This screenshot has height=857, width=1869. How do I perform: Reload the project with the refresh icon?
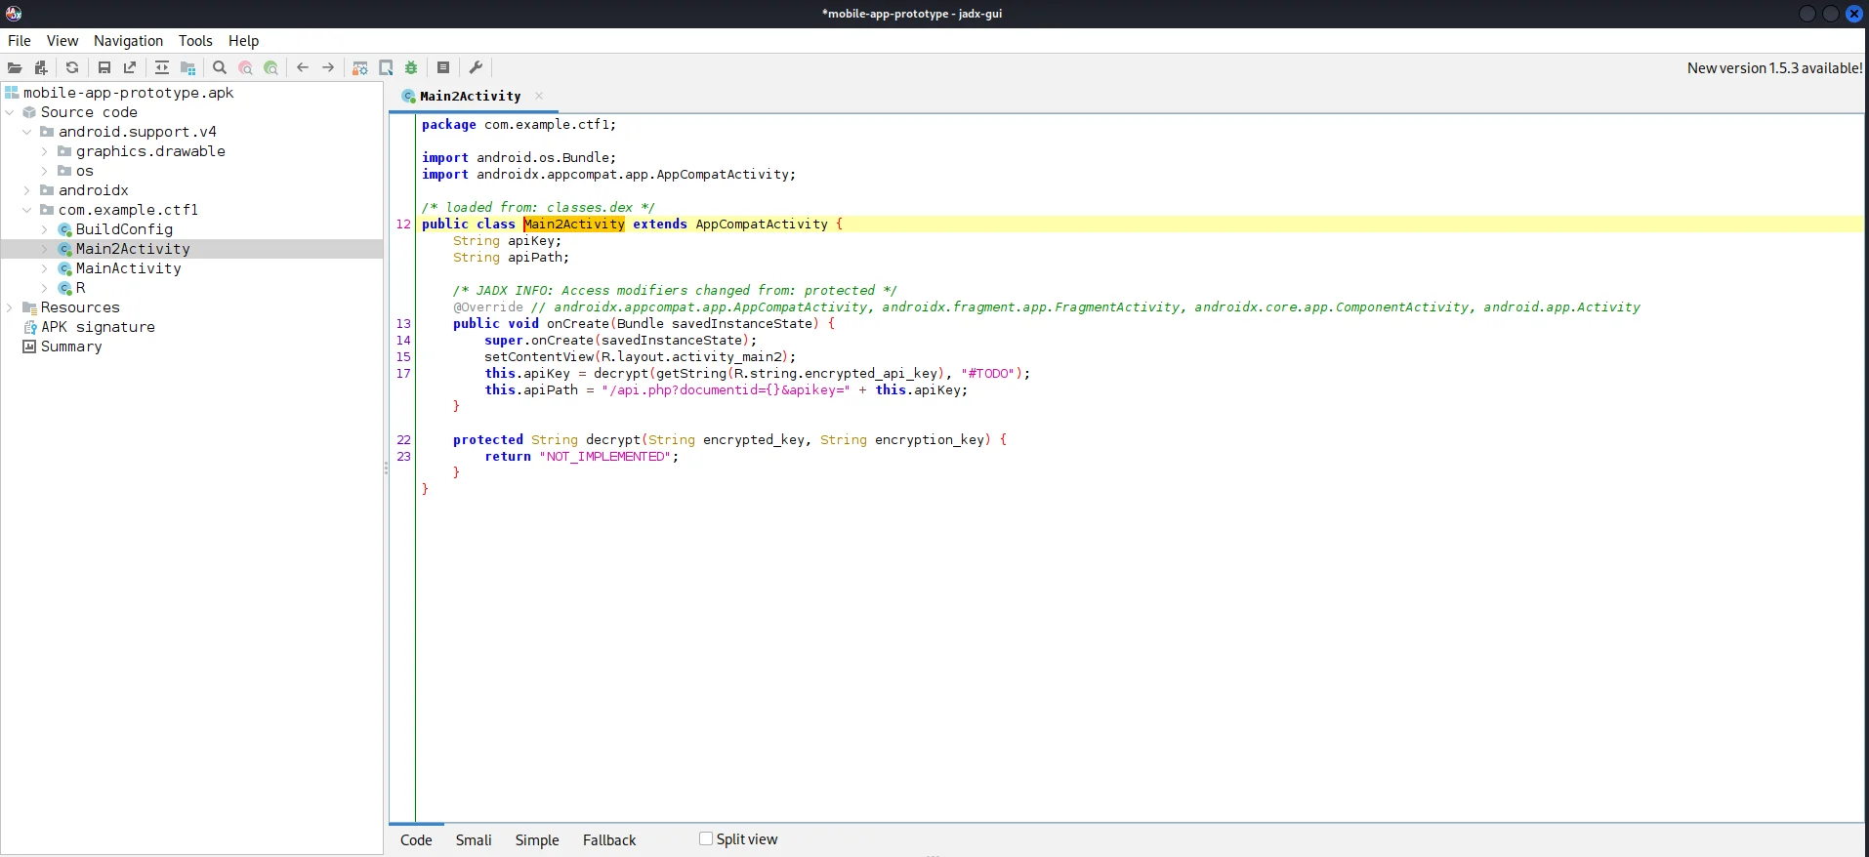(x=72, y=67)
